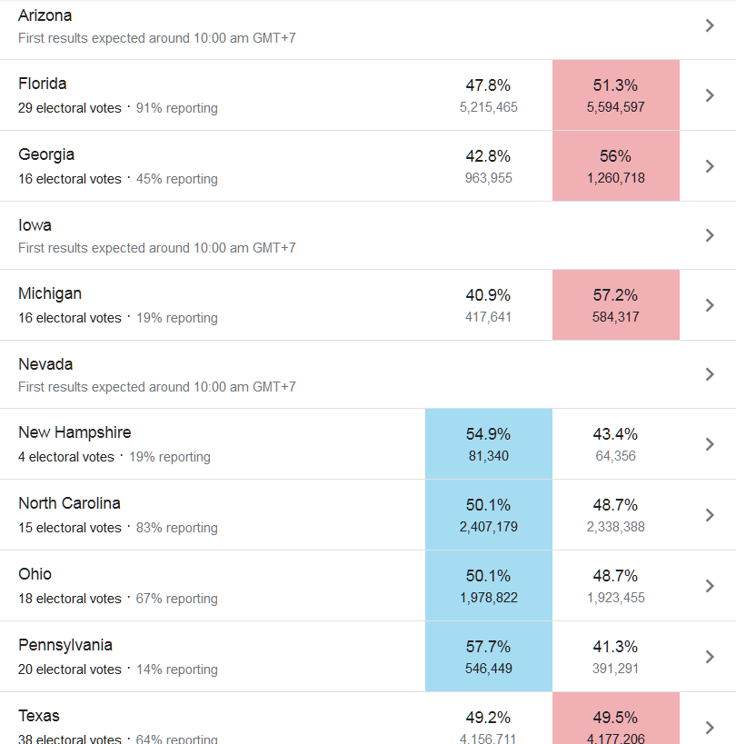Click the North Carolina state name
736x744 pixels.
tap(69, 503)
